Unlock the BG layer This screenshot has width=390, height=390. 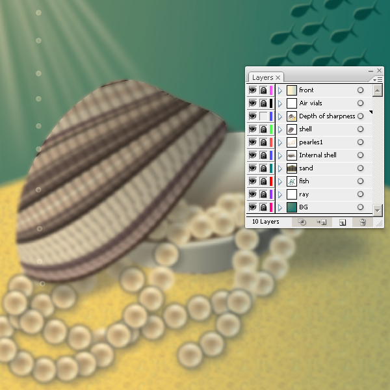[263, 207]
